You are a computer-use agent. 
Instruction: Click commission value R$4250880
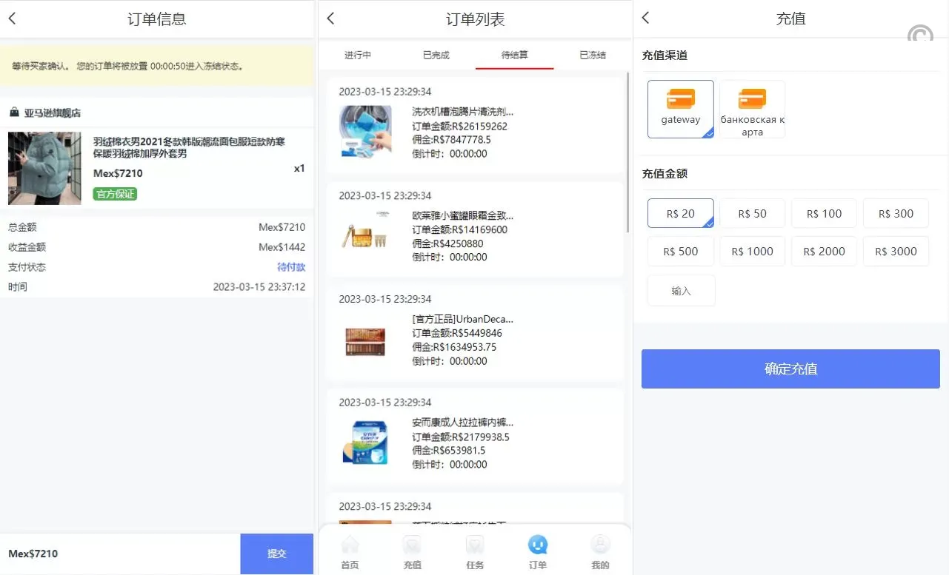pyautogui.click(x=457, y=243)
